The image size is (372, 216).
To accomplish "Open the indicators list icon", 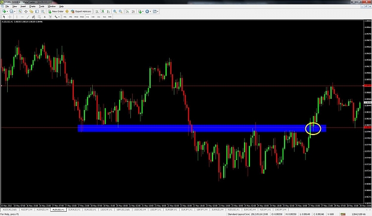I will click(140, 11).
